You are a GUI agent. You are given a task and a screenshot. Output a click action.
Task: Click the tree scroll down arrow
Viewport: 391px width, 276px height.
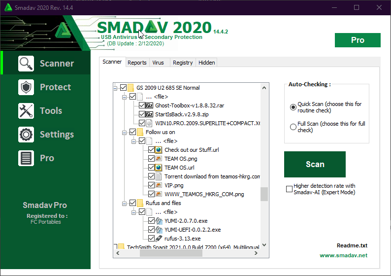[x=264, y=245]
